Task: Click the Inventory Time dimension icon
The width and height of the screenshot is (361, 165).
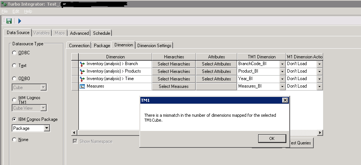Action: [82, 79]
